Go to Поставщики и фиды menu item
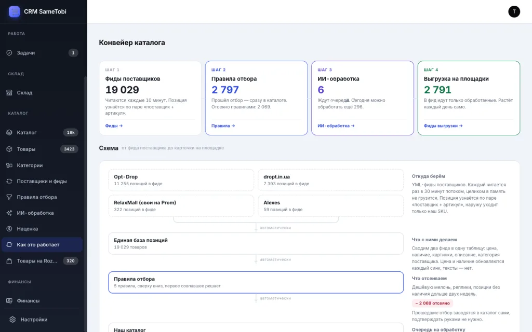This screenshot has width=532, height=332. [x=42, y=181]
